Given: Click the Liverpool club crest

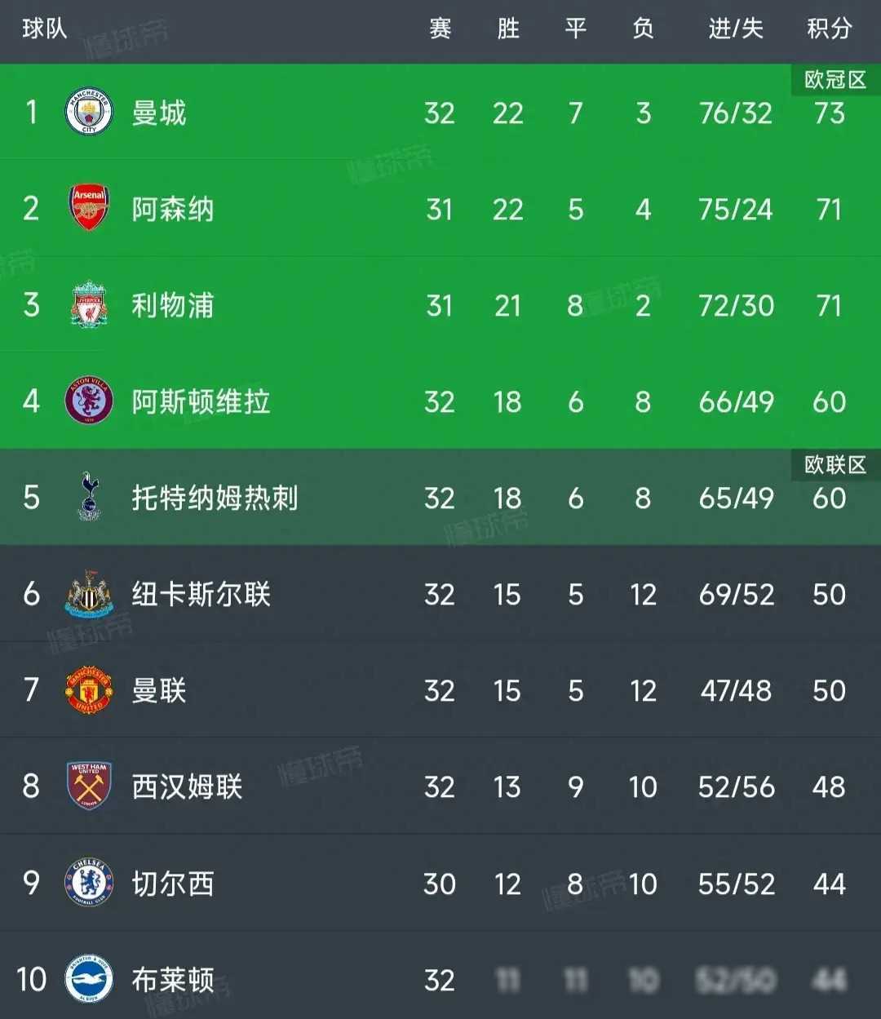Looking at the screenshot, I should click(87, 306).
